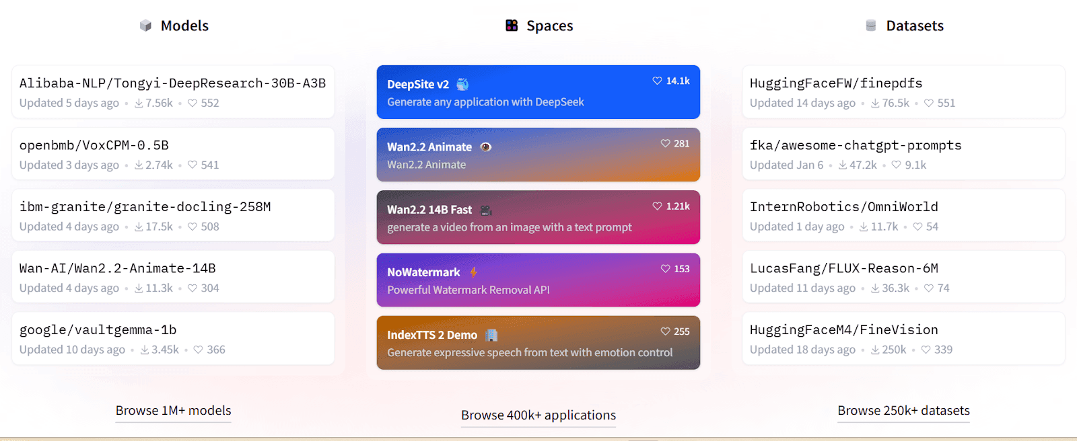
Task: Follow the Browse 400k+ applications link
Action: coord(538,415)
